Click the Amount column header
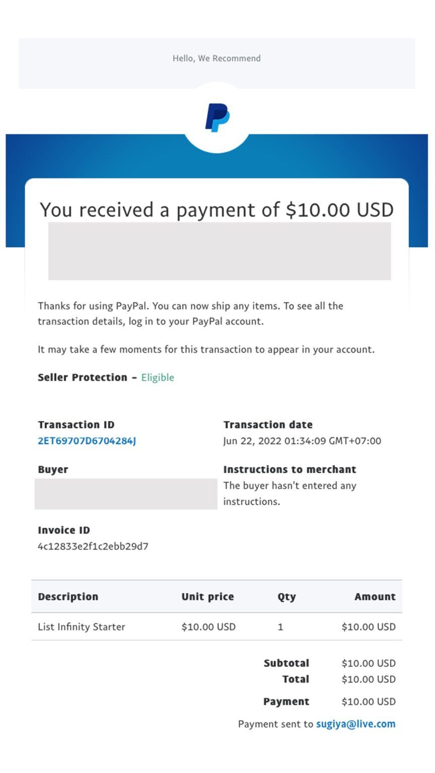Screen dimensions: 435x773 [375, 596]
